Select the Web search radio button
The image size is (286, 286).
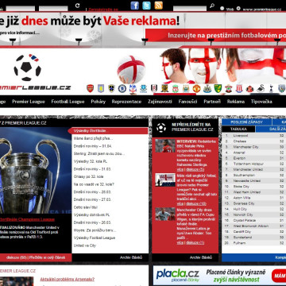(222, 9)
